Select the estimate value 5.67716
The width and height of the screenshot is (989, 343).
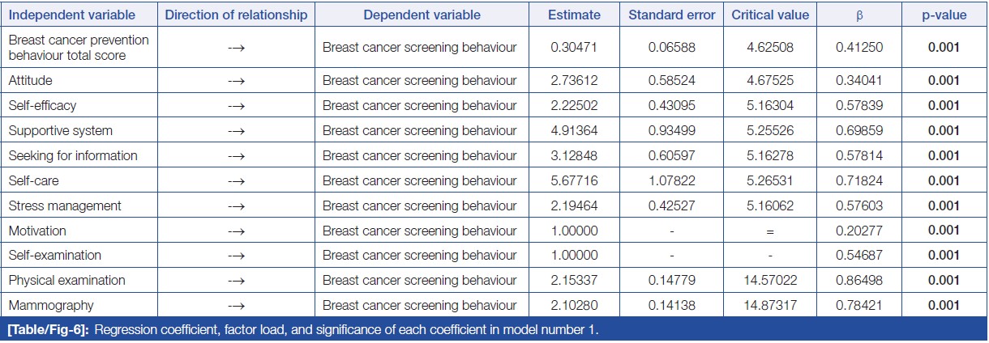coord(574,180)
